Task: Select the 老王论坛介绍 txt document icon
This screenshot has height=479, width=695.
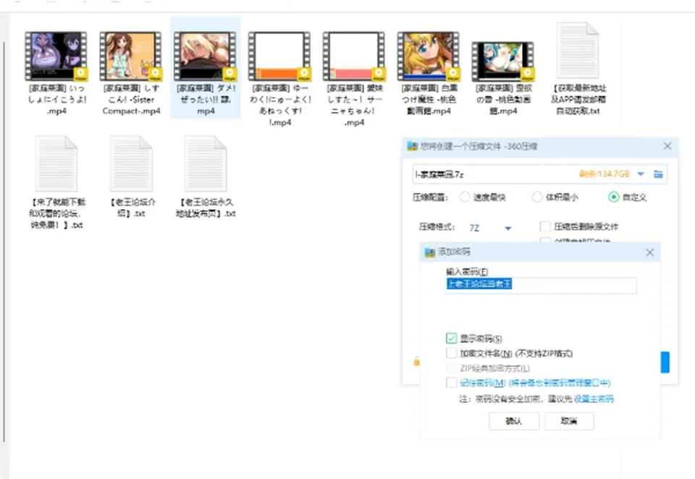Action: [131, 164]
